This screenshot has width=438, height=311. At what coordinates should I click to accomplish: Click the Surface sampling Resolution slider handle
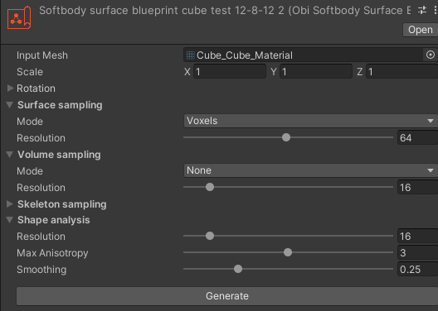pyautogui.click(x=286, y=137)
